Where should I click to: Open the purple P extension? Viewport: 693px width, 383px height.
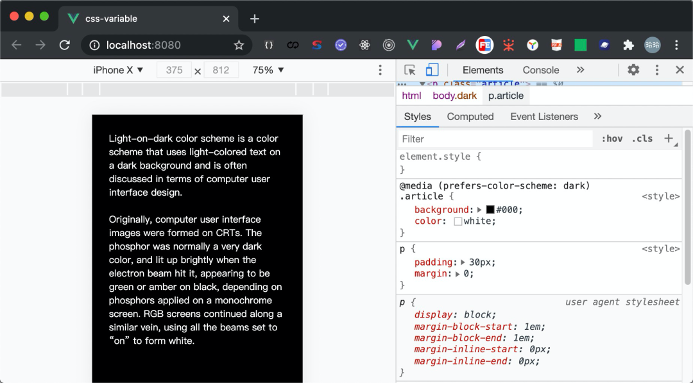437,45
